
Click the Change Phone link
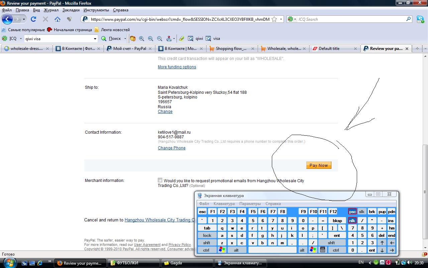pyautogui.click(x=172, y=148)
